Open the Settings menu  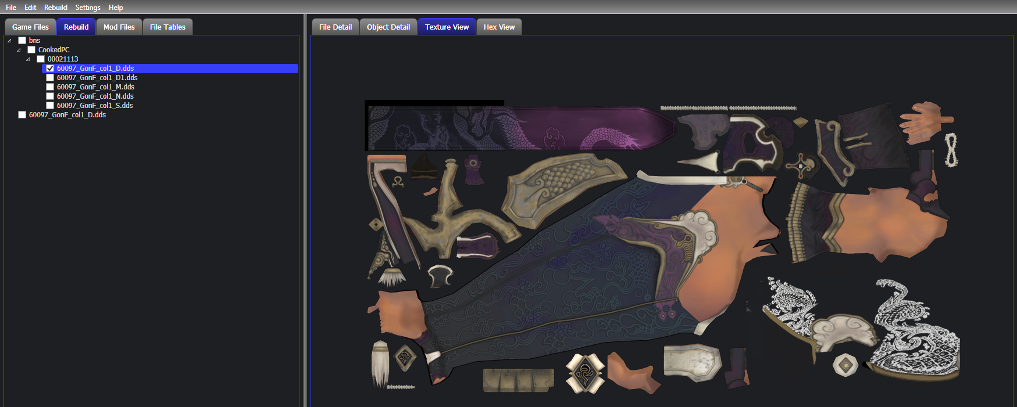[x=88, y=8]
